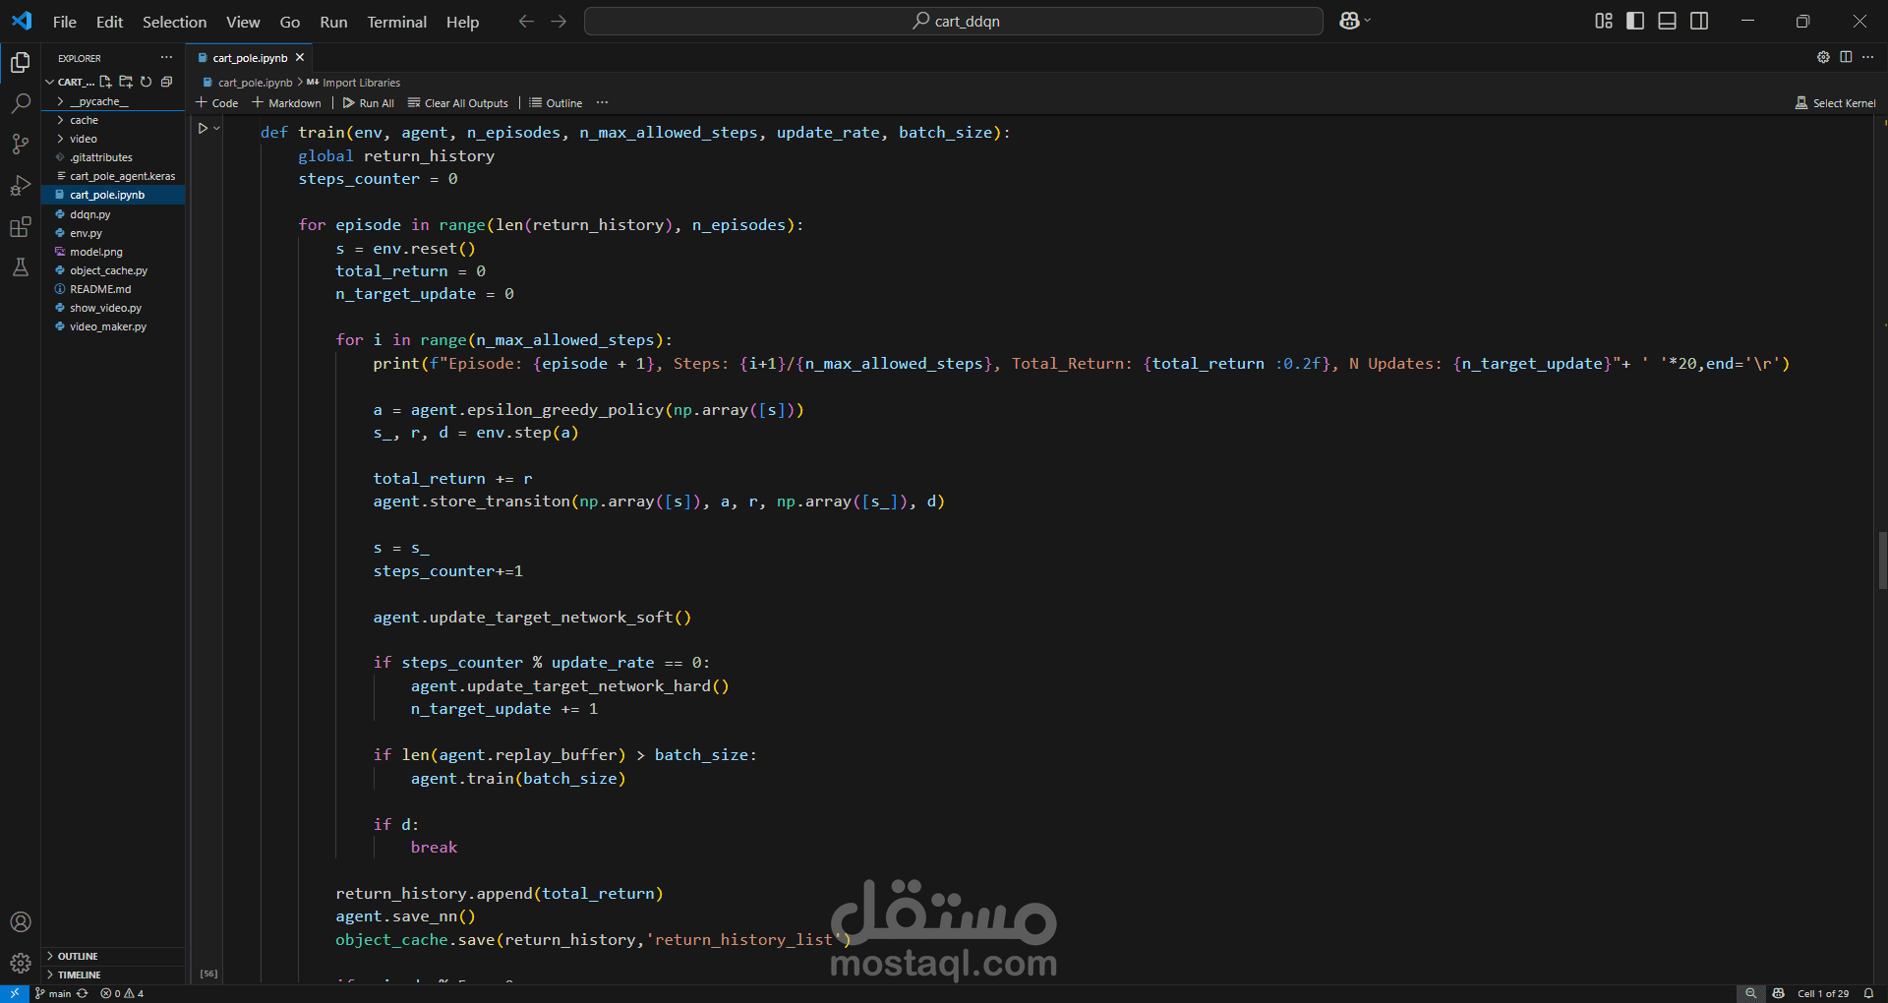
Task: Open Explorer views and more actions menu
Action: pyautogui.click(x=166, y=57)
